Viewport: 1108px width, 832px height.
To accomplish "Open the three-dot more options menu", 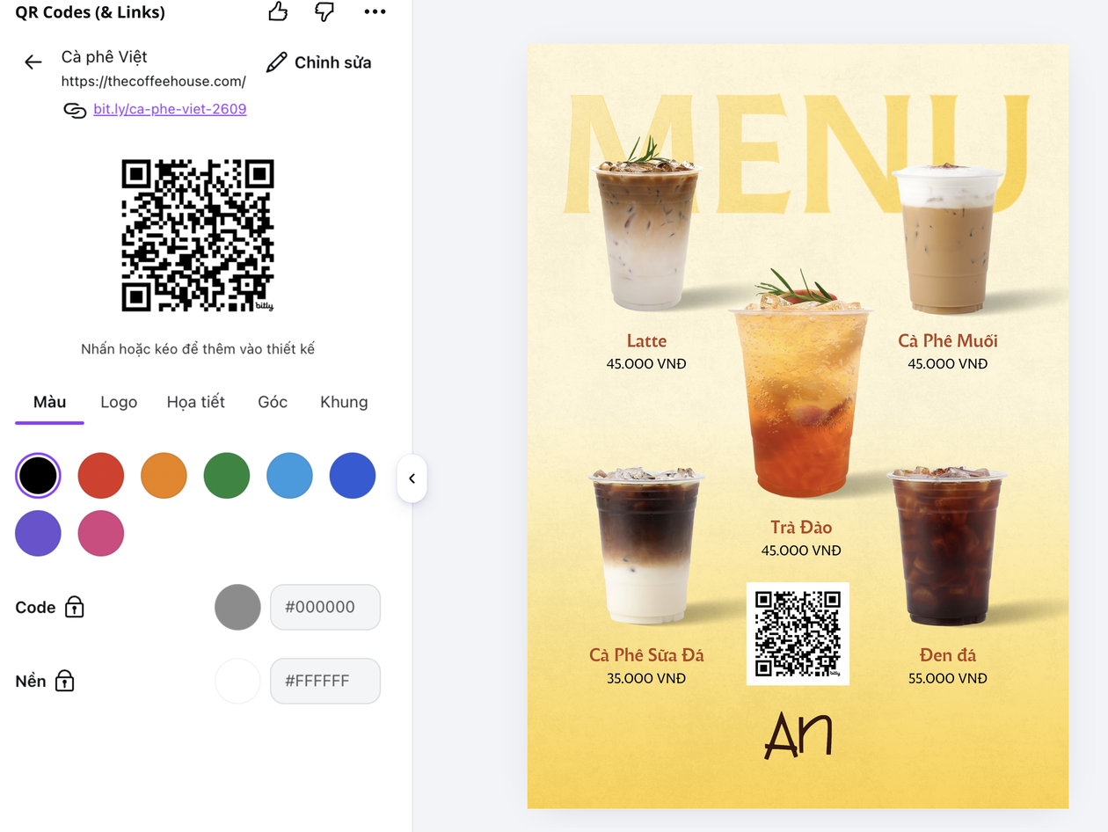I will [x=375, y=11].
